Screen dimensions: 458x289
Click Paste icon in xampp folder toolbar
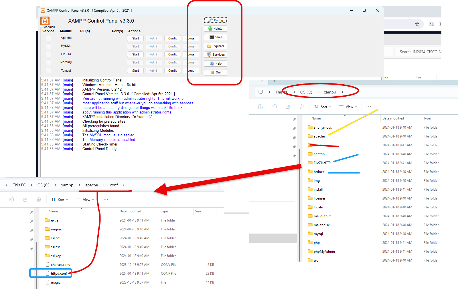tap(260, 107)
